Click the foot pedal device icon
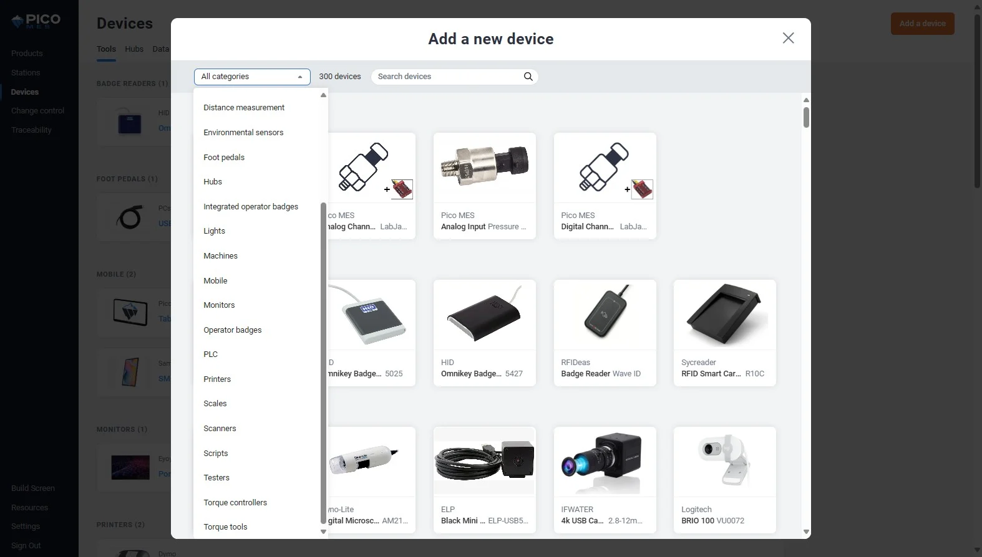The width and height of the screenshot is (982, 557). (x=130, y=217)
